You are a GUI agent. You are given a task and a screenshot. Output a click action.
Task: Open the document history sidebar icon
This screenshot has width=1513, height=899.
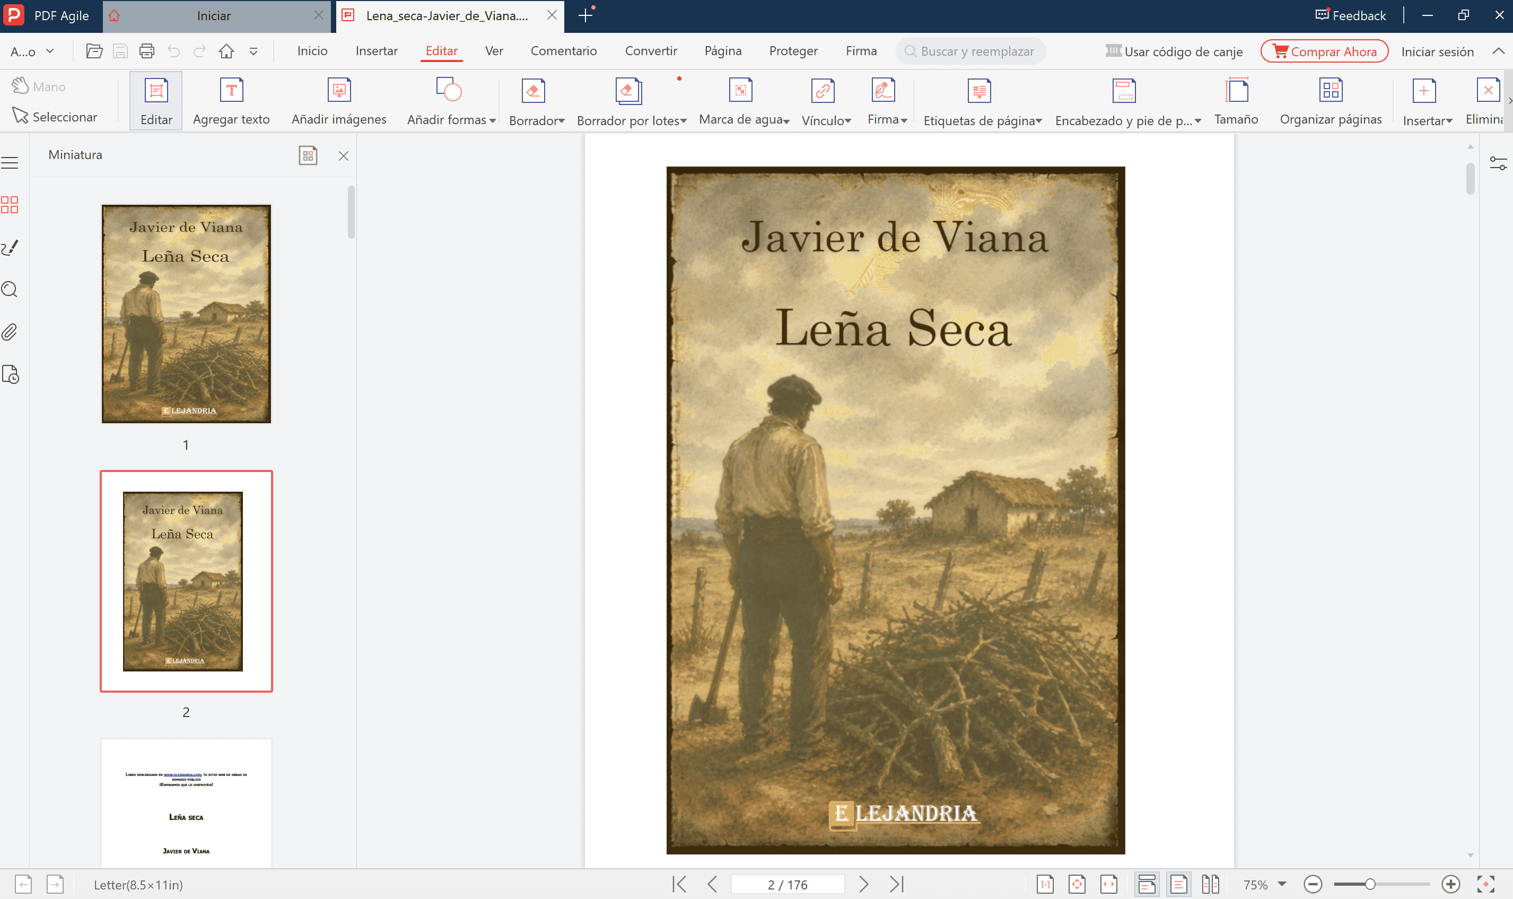[10, 375]
